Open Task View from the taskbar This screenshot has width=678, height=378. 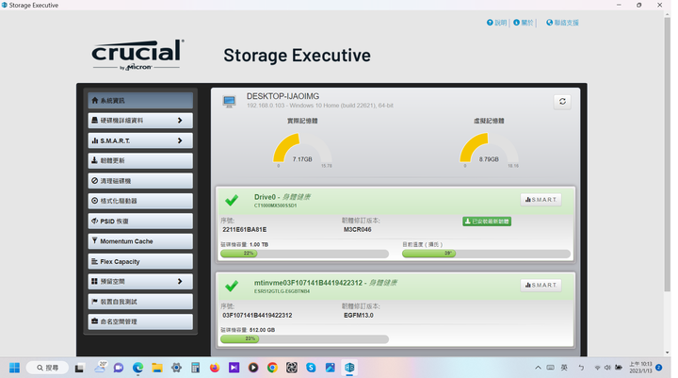(79, 368)
